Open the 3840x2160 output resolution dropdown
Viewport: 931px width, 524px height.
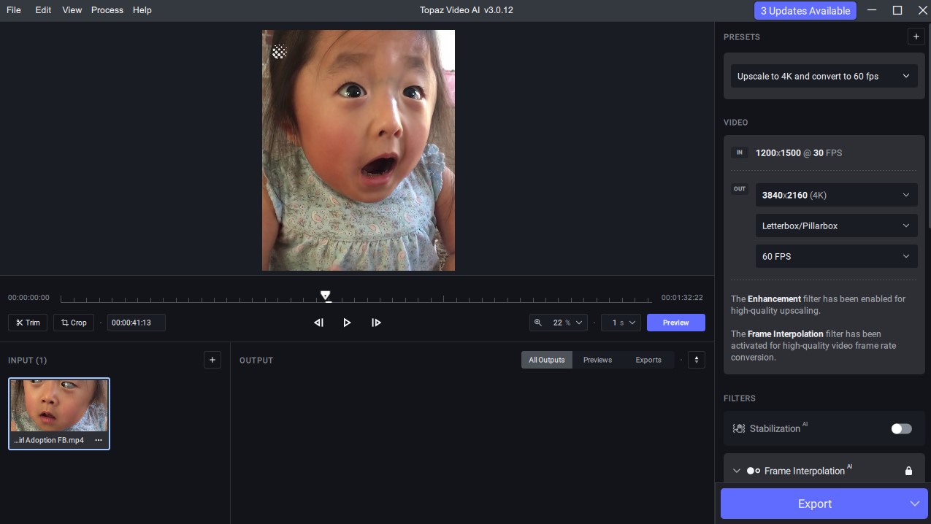click(835, 195)
